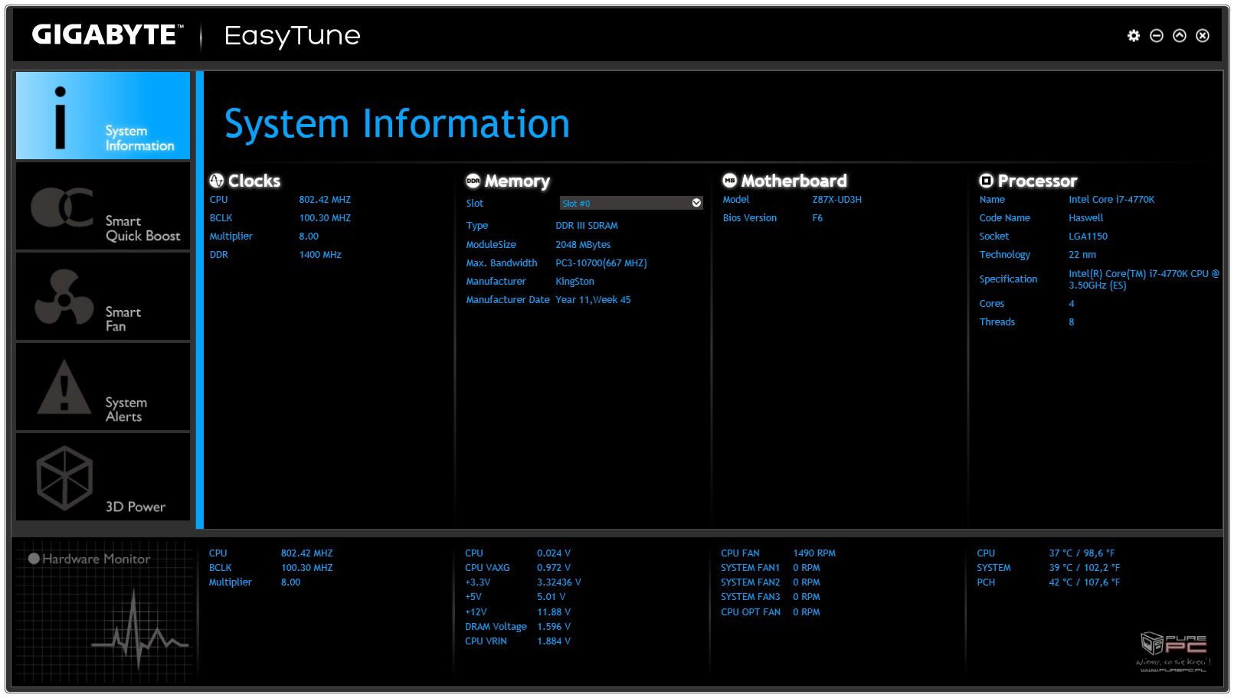Screen dimensions: 1234x698
Task: Click the System Alerts warning triangle icon
Action: point(64,387)
